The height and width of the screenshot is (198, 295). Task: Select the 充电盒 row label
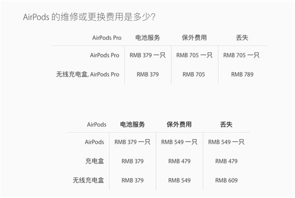[95, 161]
